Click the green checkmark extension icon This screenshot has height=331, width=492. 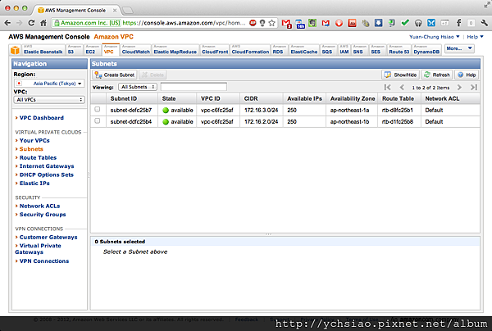tap(405, 23)
